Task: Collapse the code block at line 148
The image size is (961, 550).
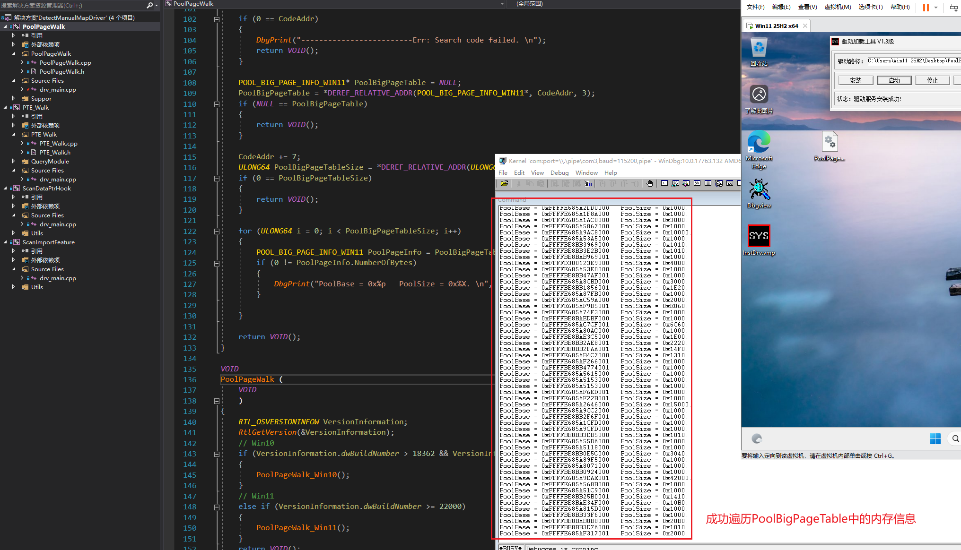Action: coord(217,507)
